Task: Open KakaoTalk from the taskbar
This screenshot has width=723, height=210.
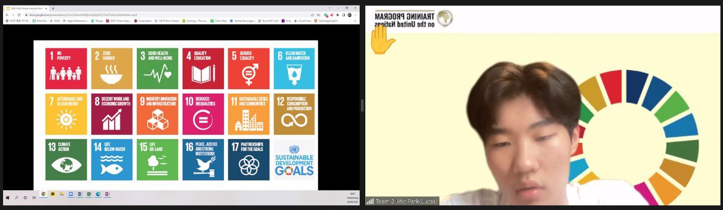Action: pyautogui.click(x=53, y=194)
